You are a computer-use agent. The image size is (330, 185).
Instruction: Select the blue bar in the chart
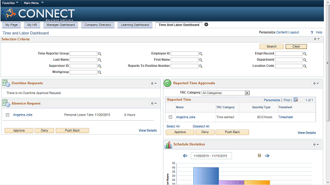(x=206, y=176)
